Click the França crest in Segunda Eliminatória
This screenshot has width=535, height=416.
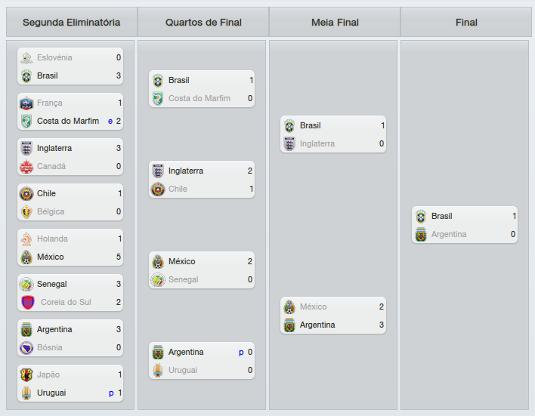(x=26, y=103)
